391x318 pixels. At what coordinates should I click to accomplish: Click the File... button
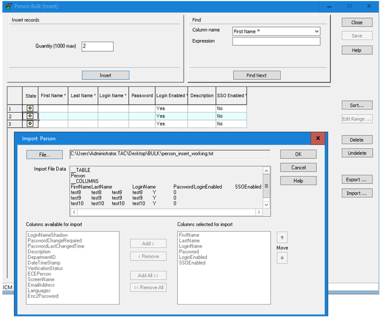pos(45,154)
